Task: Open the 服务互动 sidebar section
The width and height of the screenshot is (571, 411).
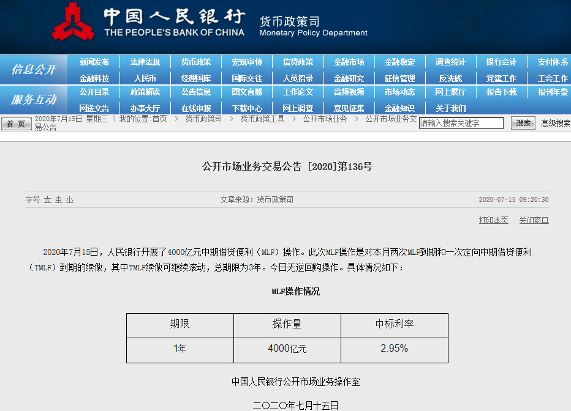Action: tap(34, 100)
